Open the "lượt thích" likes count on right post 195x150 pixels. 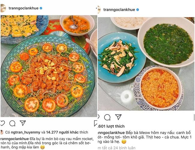pyautogui.click(x=112, y=126)
